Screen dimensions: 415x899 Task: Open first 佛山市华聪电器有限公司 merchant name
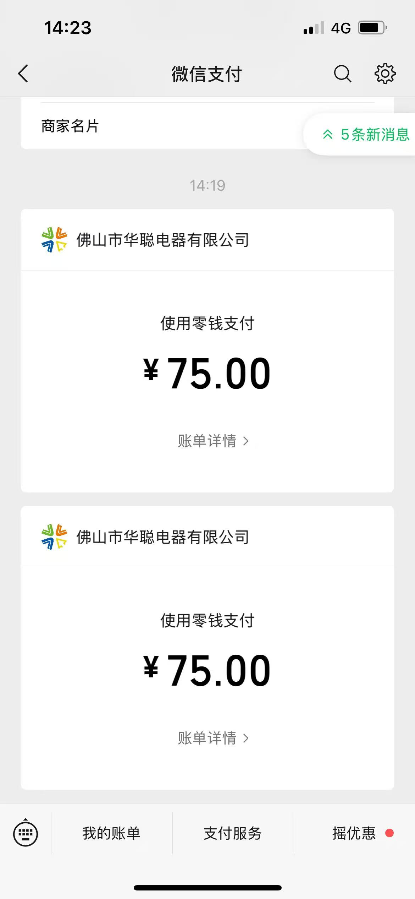162,240
